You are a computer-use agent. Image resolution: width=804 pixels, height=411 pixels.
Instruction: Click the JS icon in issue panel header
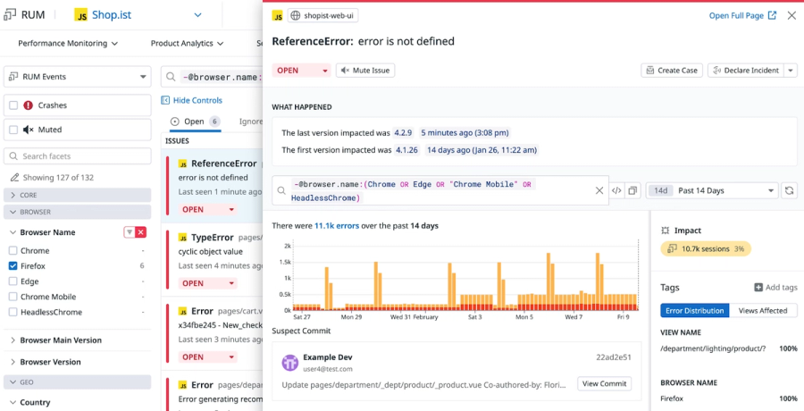click(x=278, y=16)
